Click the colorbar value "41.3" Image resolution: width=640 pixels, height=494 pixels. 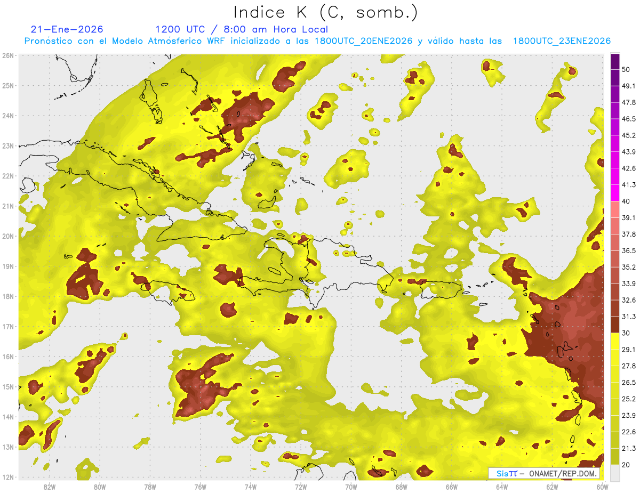[x=629, y=185]
